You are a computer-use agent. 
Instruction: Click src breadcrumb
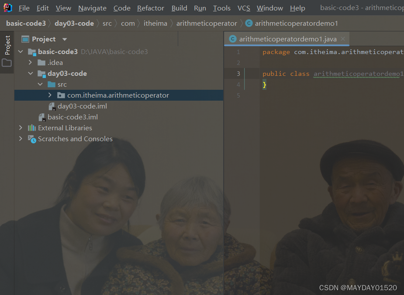coord(107,24)
